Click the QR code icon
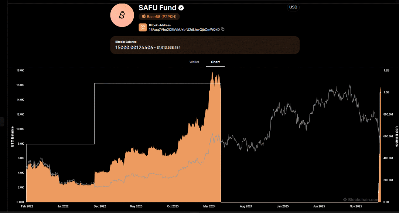 pyautogui.click(x=143, y=27)
